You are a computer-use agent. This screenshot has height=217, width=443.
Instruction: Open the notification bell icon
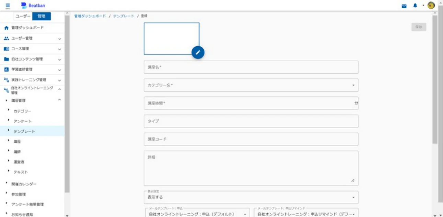pos(416,5)
